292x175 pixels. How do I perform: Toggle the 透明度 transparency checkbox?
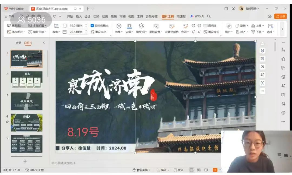(x=205, y=26)
